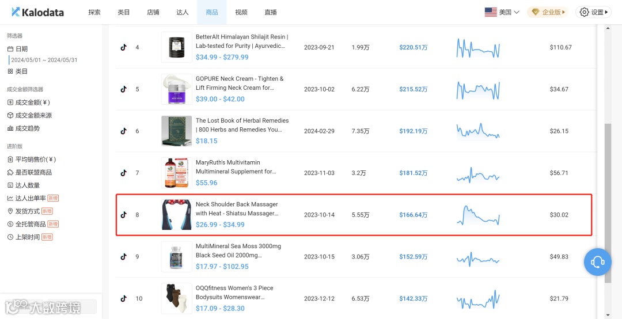
Task: Select the 成交金额(¥) filter
Action: click(29, 102)
